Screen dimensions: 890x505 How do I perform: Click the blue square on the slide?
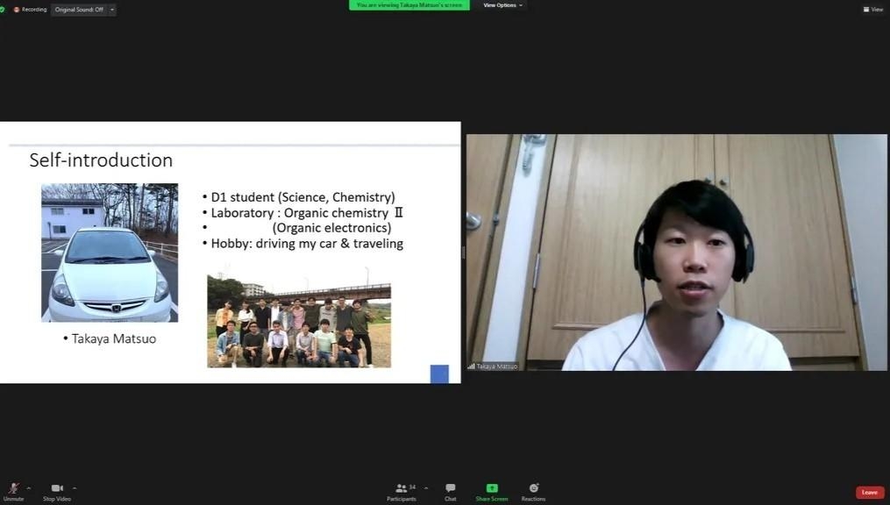pyautogui.click(x=439, y=374)
